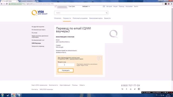Open the Оплатить tab
This screenshot has height=97, width=173.
(x=58, y=18)
